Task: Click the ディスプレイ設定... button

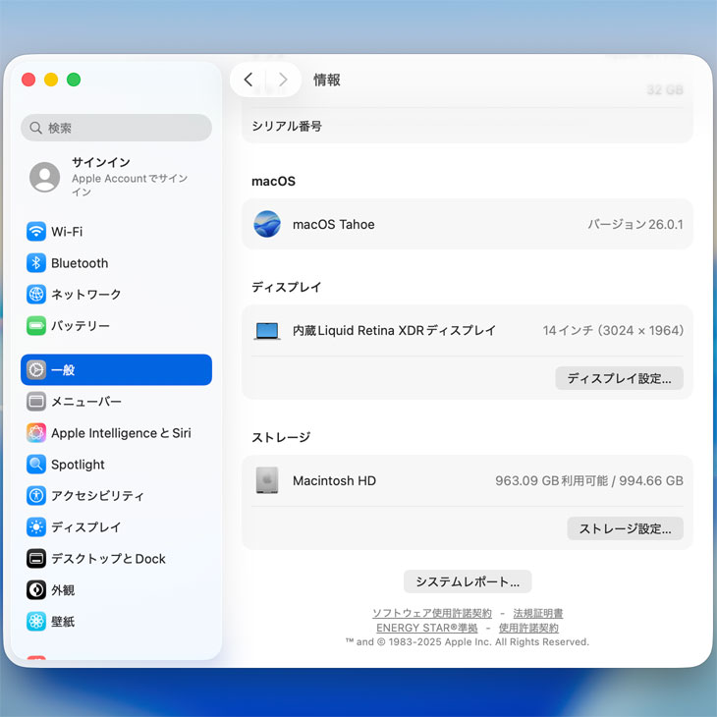Action: [x=619, y=378]
